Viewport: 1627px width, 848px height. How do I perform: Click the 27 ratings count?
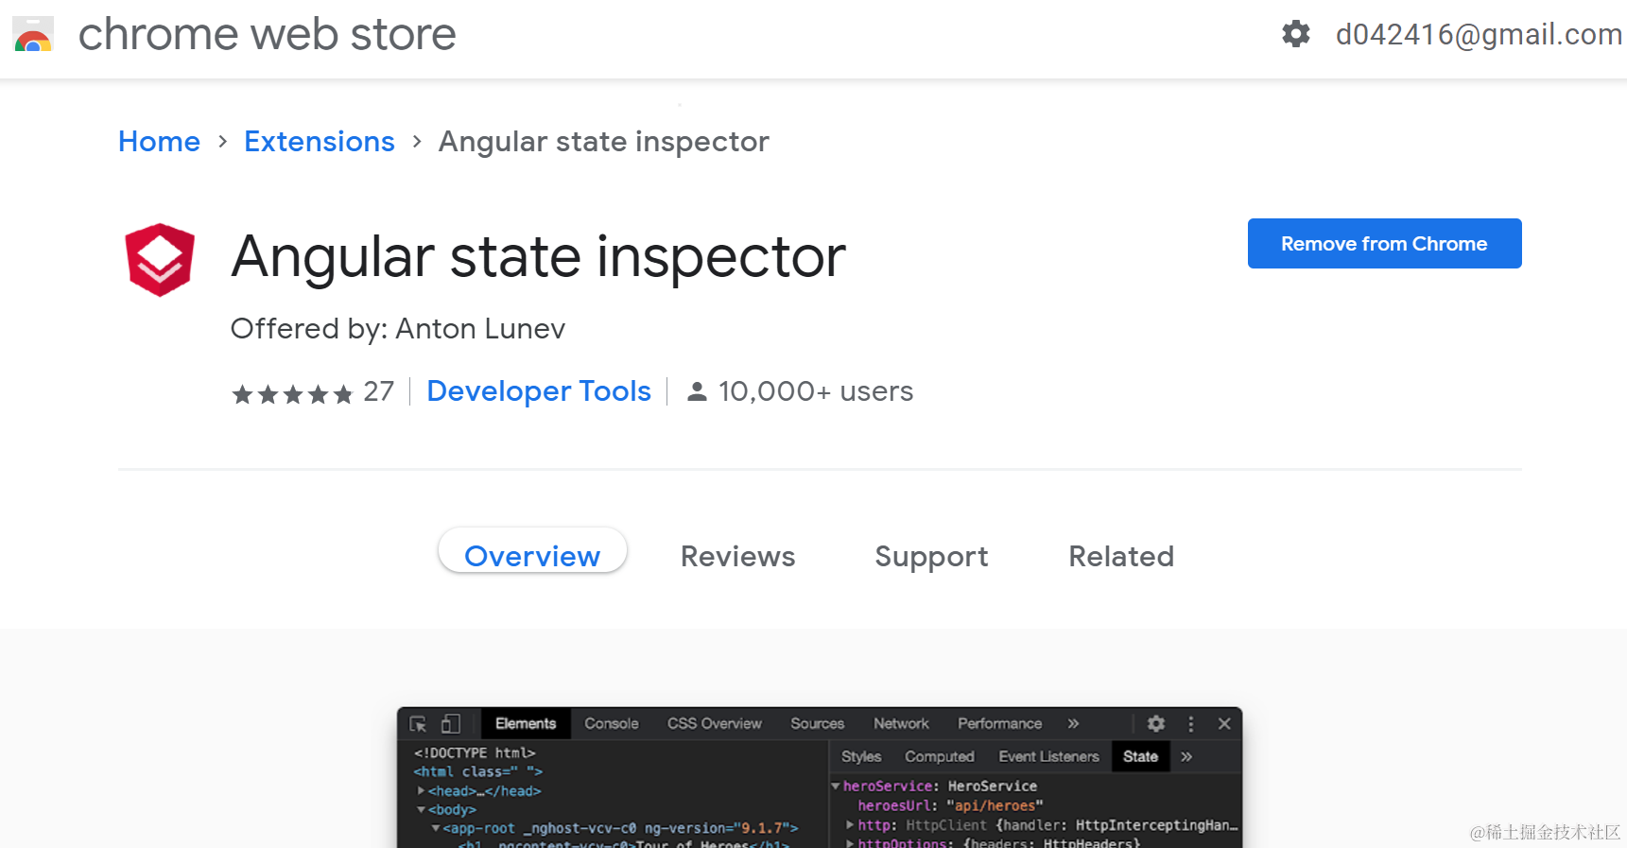(x=379, y=391)
